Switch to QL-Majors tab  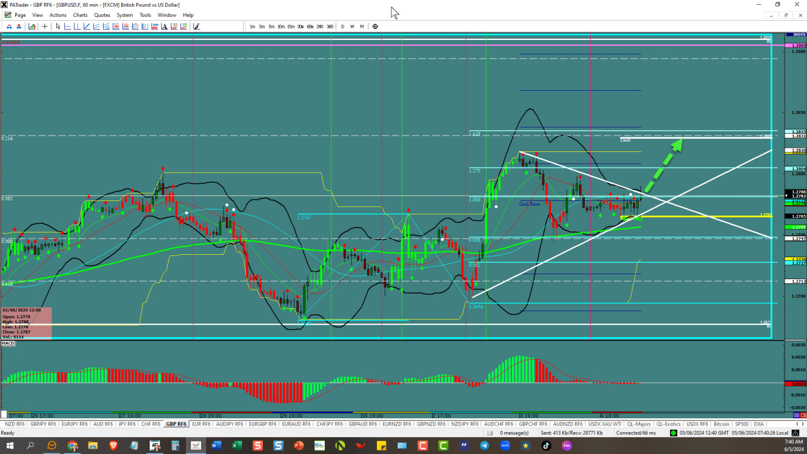[639, 424]
